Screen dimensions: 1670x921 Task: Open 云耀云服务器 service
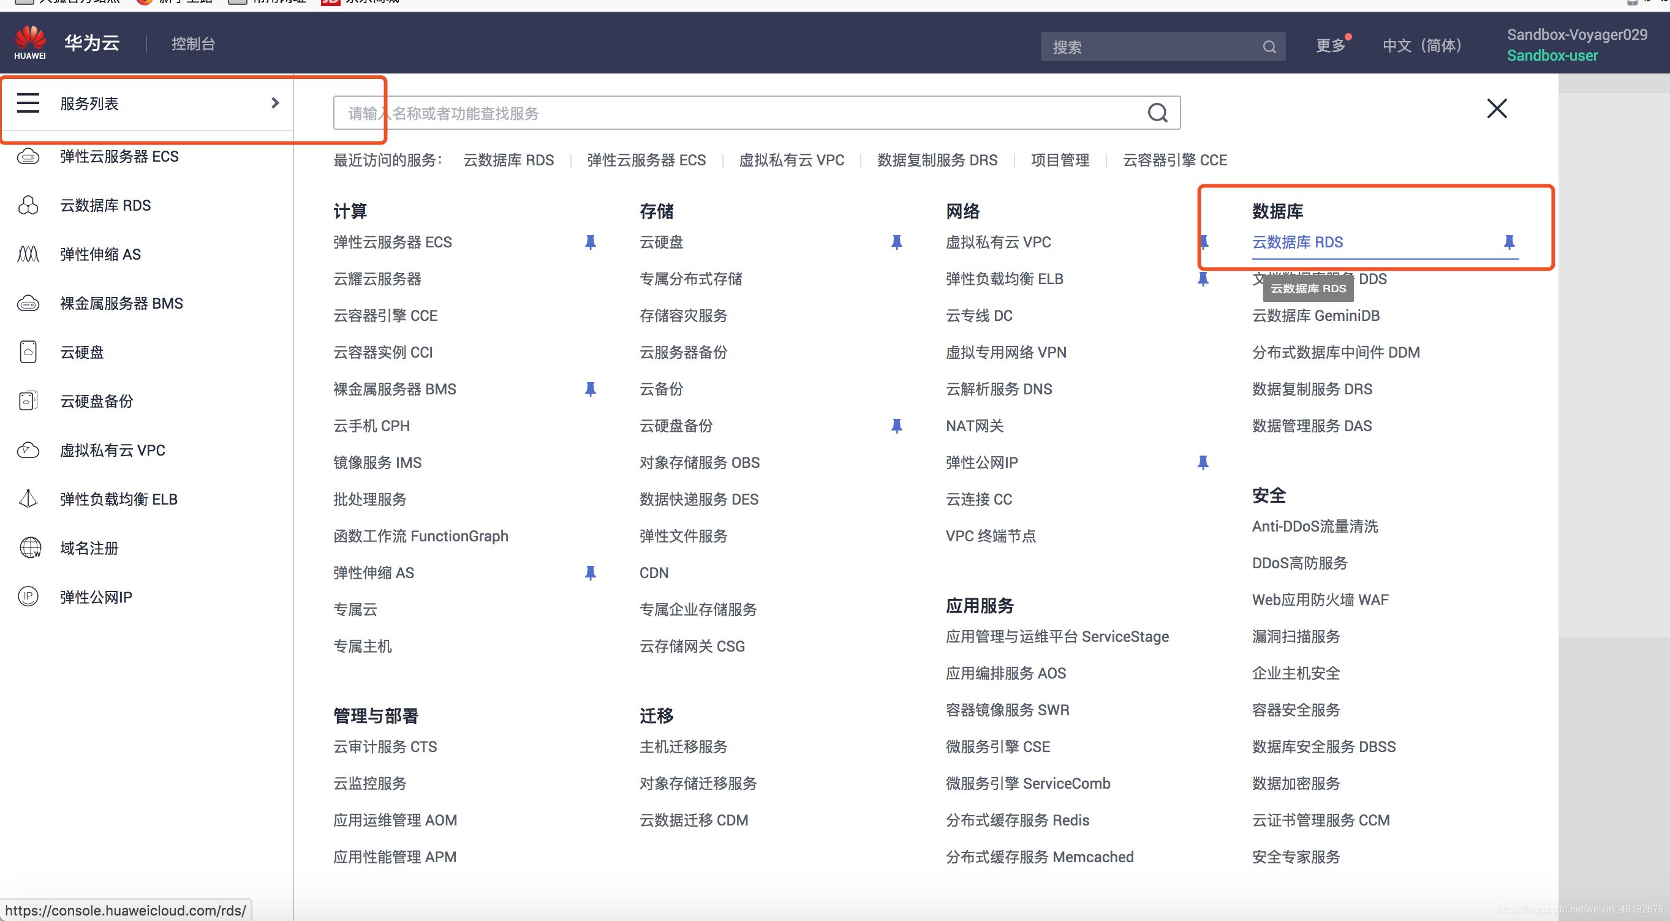[x=377, y=279]
